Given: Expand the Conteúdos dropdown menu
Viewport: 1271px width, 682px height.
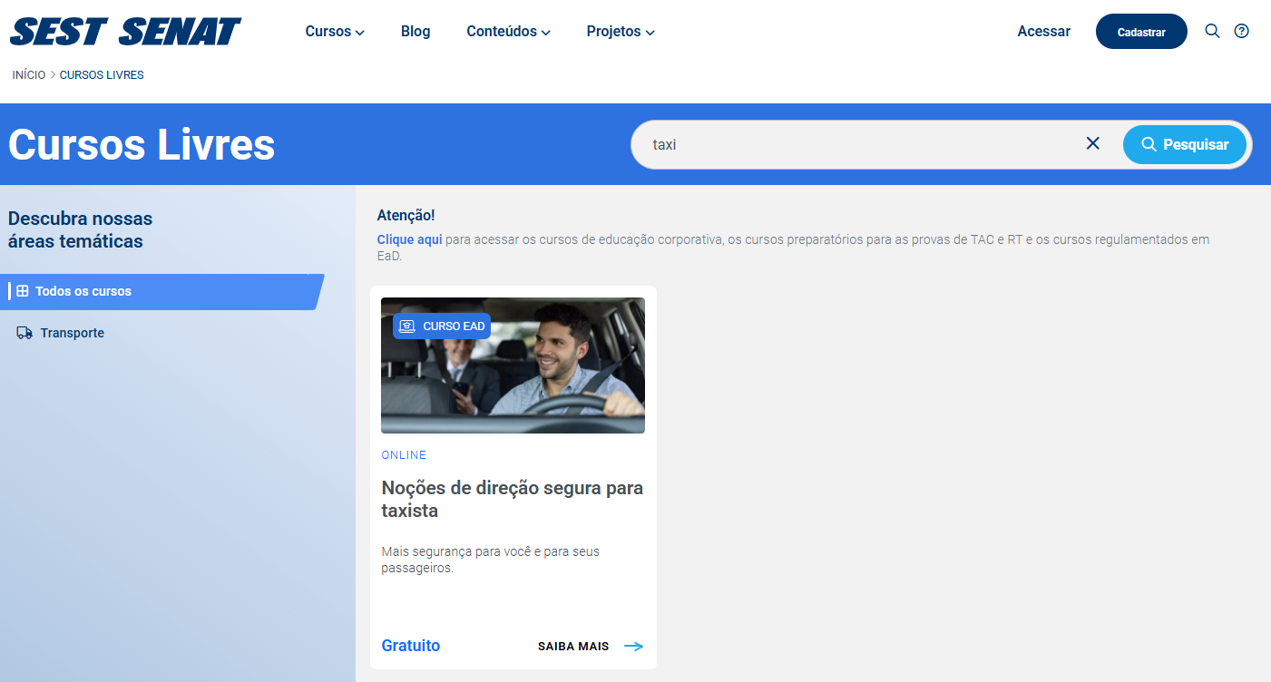Looking at the screenshot, I should [508, 32].
